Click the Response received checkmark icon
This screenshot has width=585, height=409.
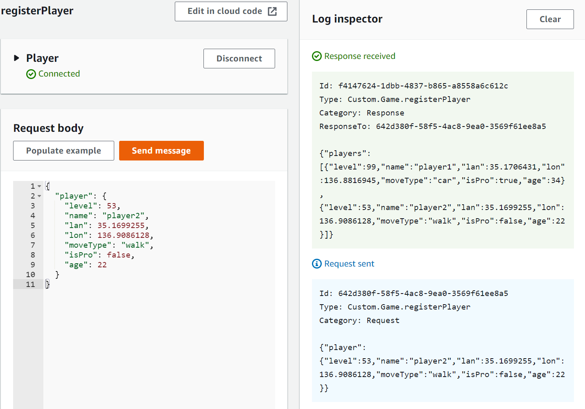[317, 56]
